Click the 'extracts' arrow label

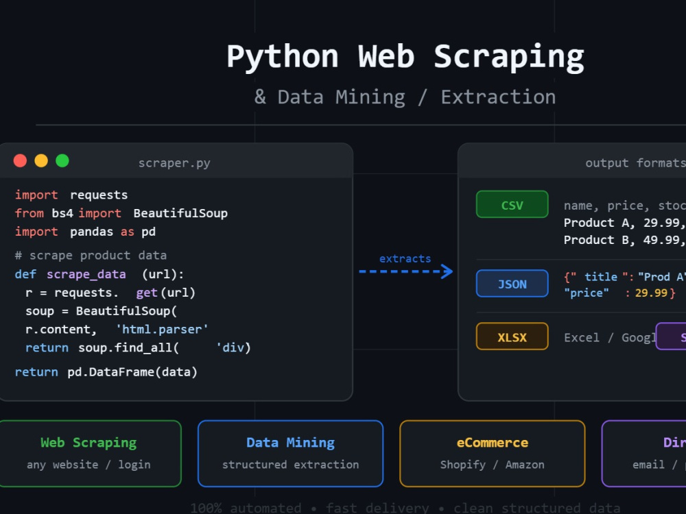tap(405, 259)
